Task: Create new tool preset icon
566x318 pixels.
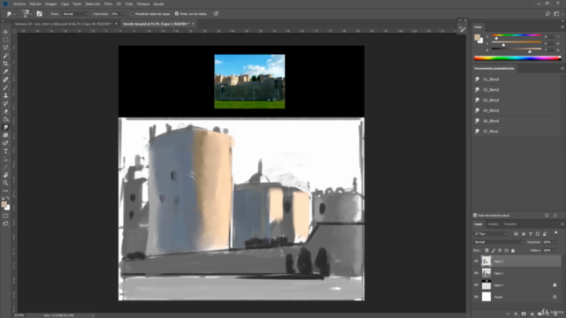Action: pos(547,216)
